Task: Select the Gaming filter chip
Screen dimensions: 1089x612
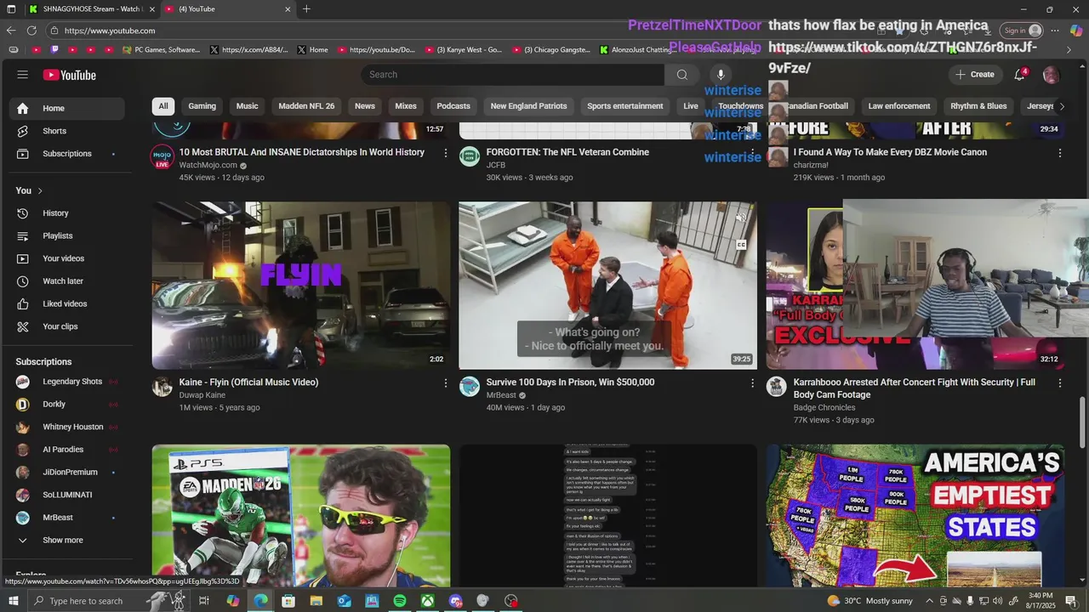Action: coord(202,106)
